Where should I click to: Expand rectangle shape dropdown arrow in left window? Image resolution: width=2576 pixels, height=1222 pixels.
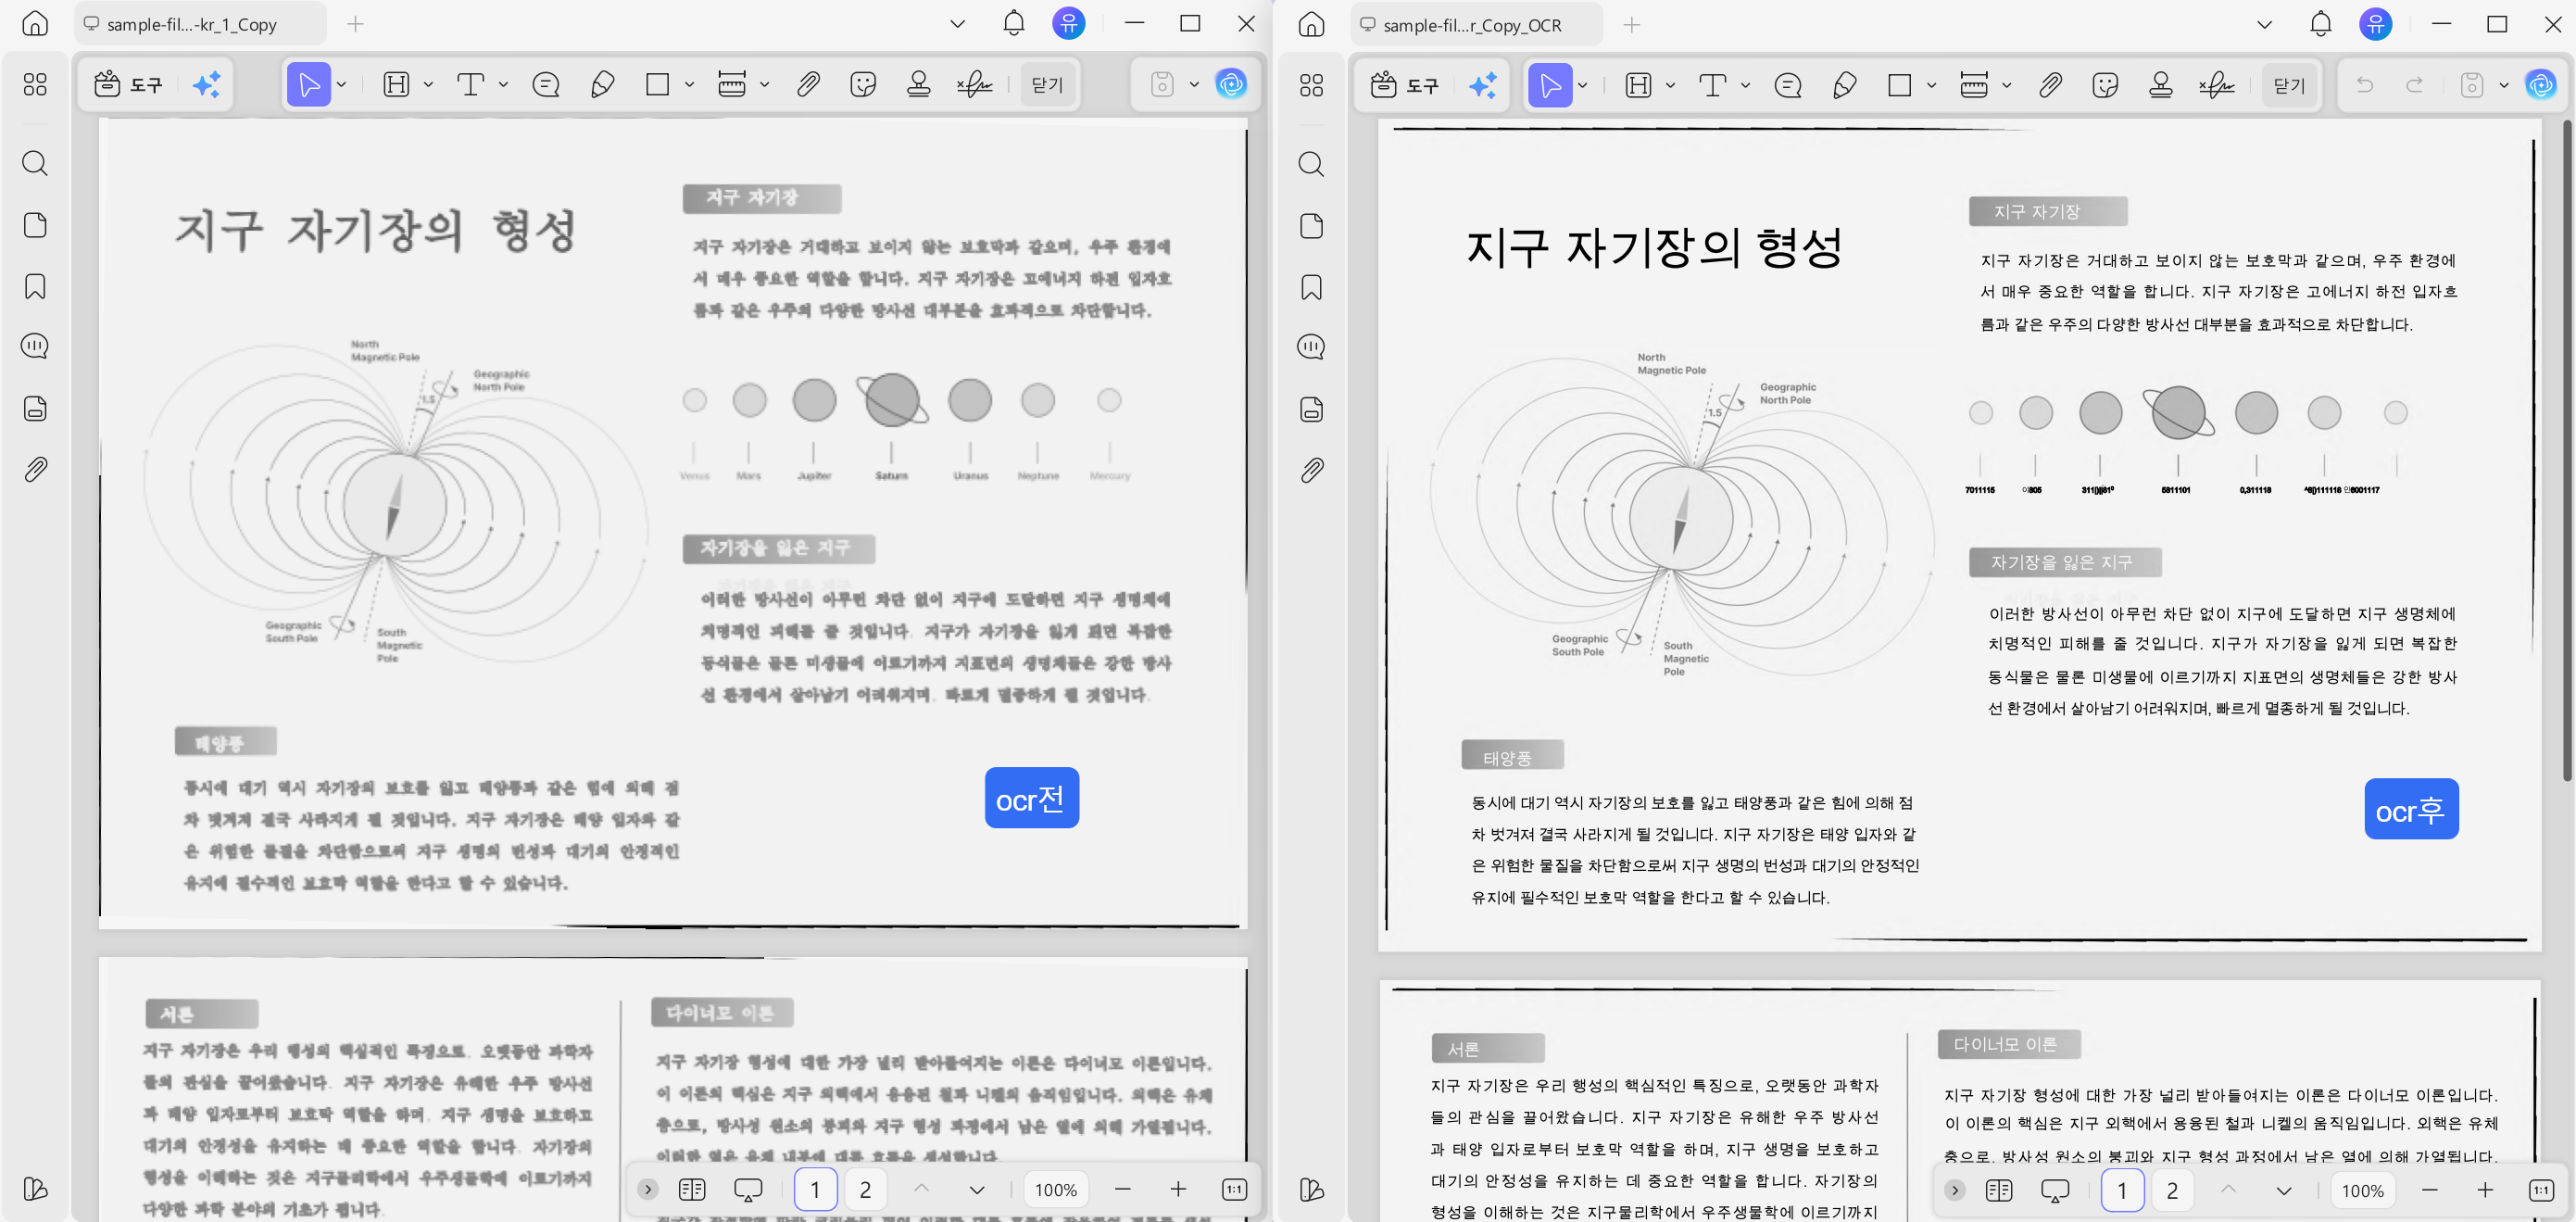click(689, 85)
